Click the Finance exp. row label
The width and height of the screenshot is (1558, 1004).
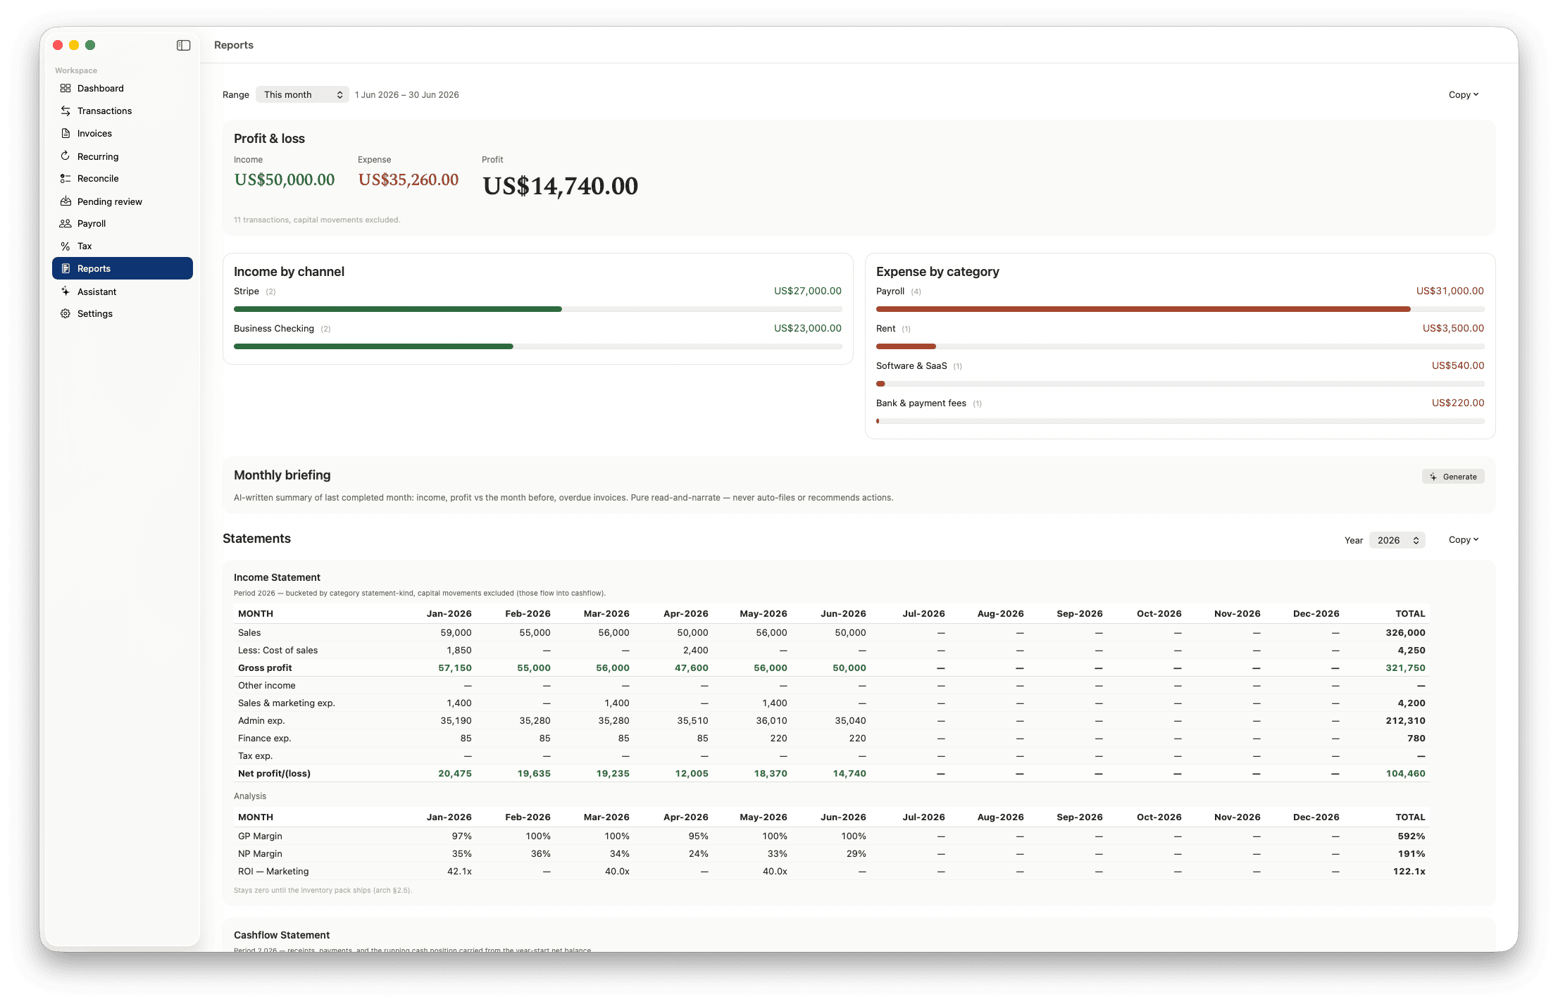(x=264, y=738)
